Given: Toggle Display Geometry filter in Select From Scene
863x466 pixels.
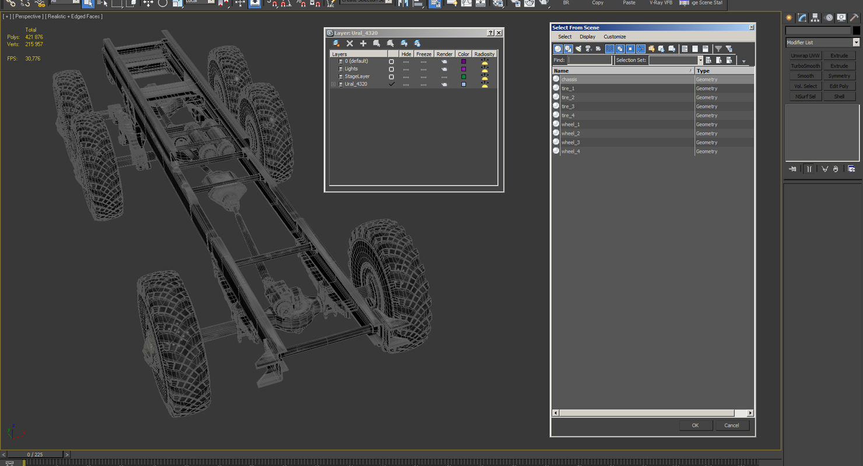Looking at the screenshot, I should (x=558, y=49).
